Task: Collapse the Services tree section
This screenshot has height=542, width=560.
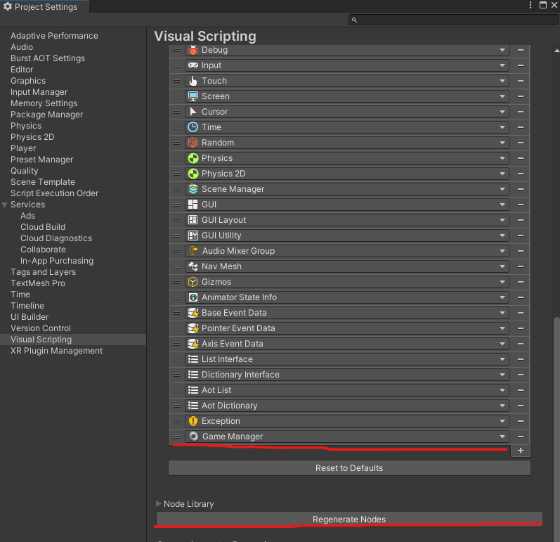Action: [5, 205]
